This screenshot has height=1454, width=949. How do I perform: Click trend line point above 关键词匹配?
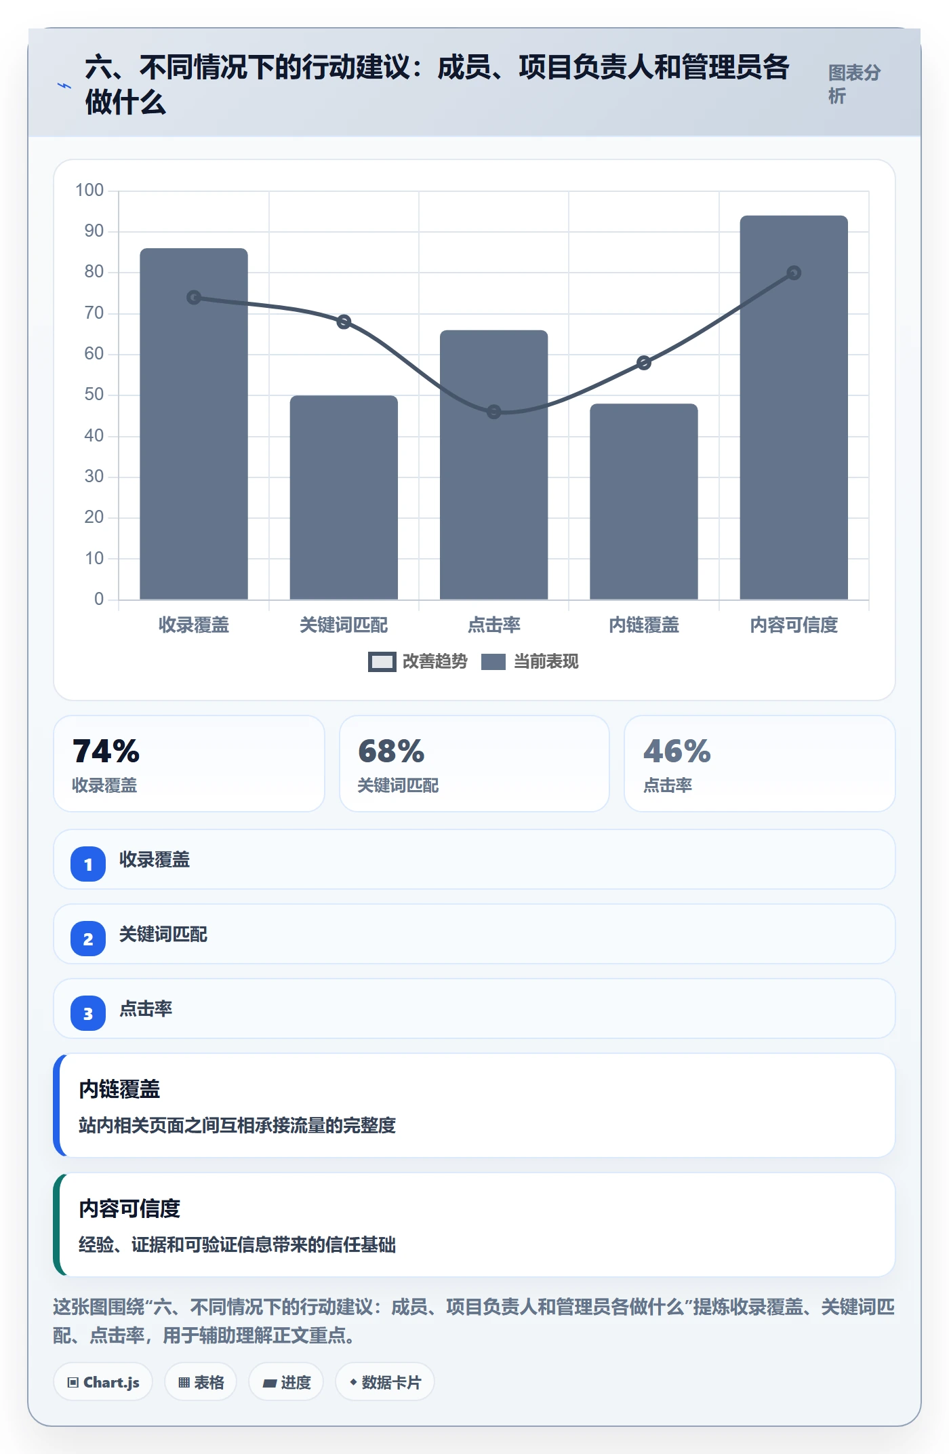344,321
